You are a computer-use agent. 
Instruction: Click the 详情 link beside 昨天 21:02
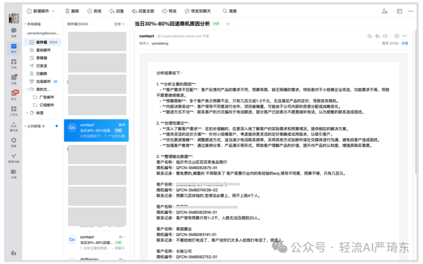pyautogui.click(x=404, y=43)
